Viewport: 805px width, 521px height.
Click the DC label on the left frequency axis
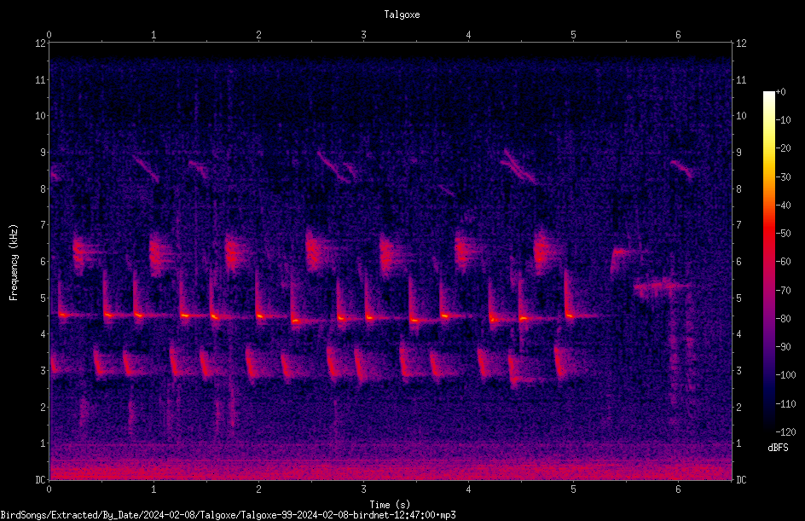pos(40,480)
